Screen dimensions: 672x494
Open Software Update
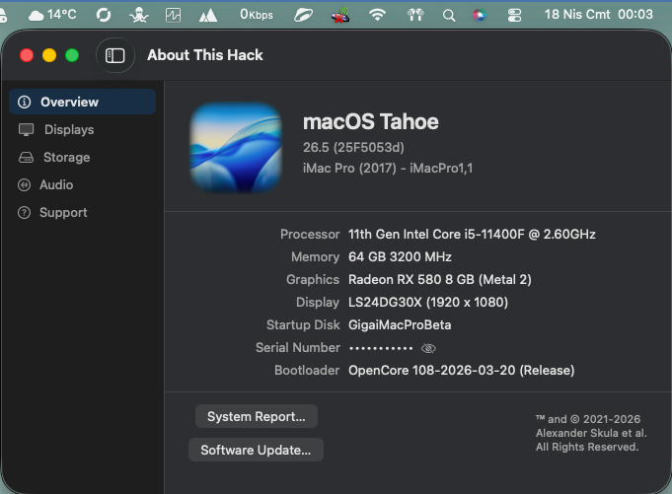click(x=256, y=450)
